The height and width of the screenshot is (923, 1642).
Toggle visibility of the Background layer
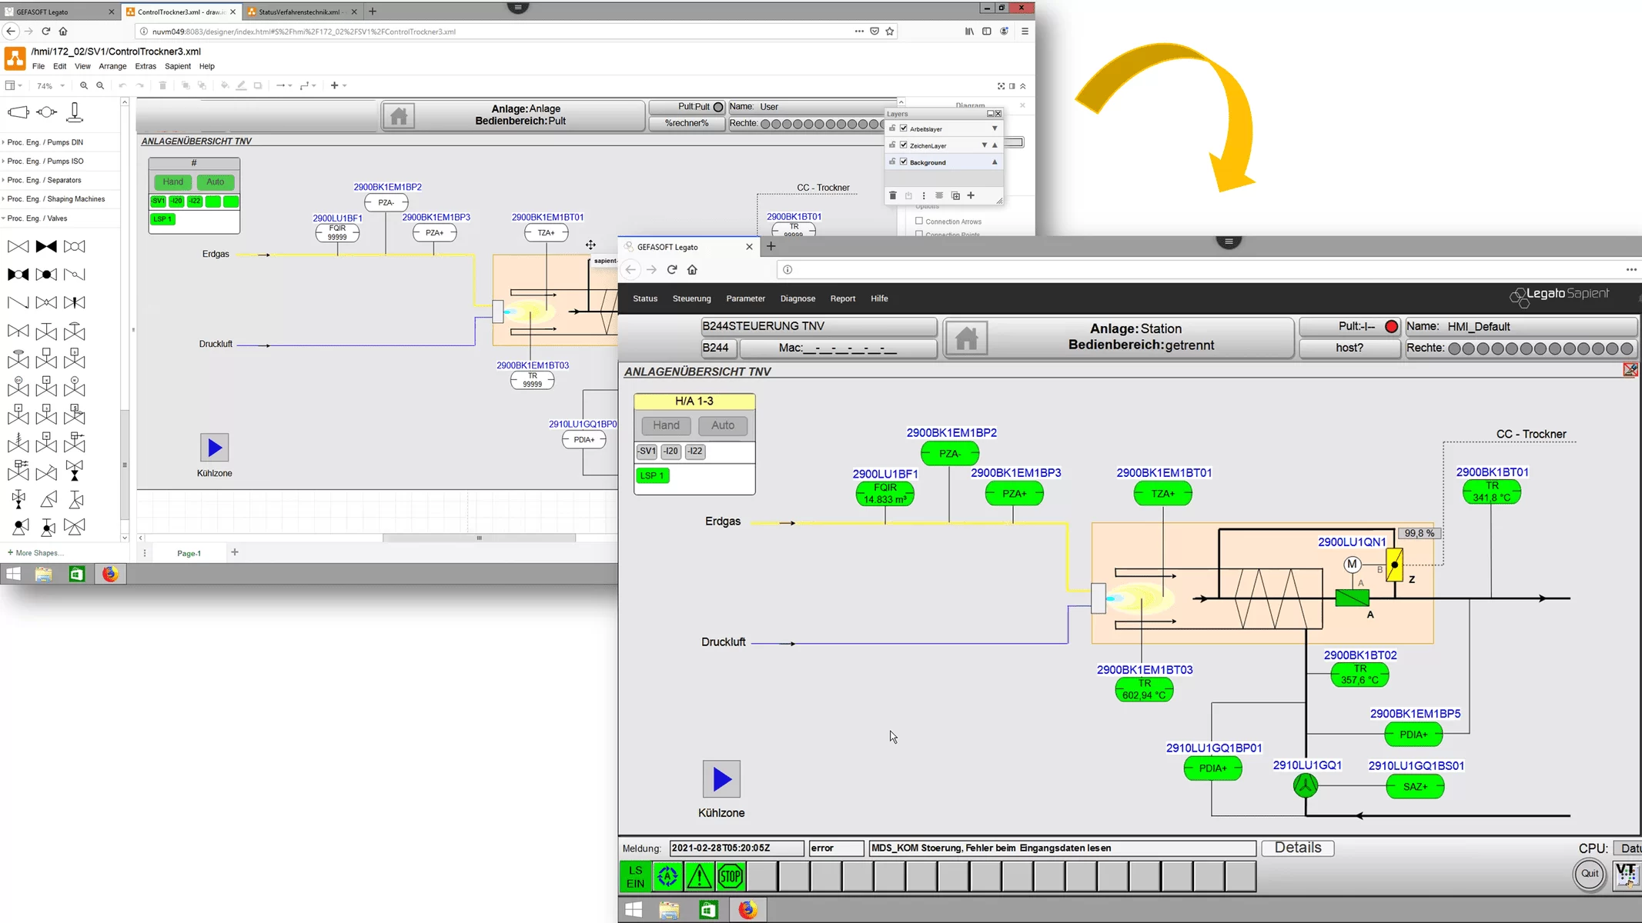click(x=904, y=162)
